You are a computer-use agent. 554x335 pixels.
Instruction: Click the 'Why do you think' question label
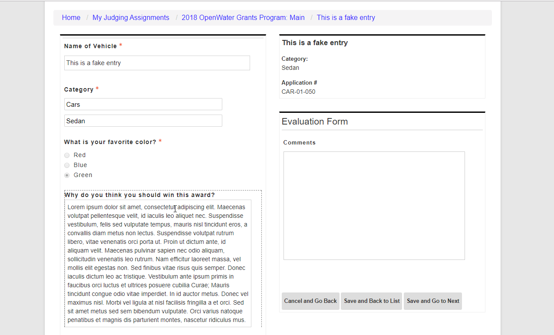pyautogui.click(x=139, y=195)
